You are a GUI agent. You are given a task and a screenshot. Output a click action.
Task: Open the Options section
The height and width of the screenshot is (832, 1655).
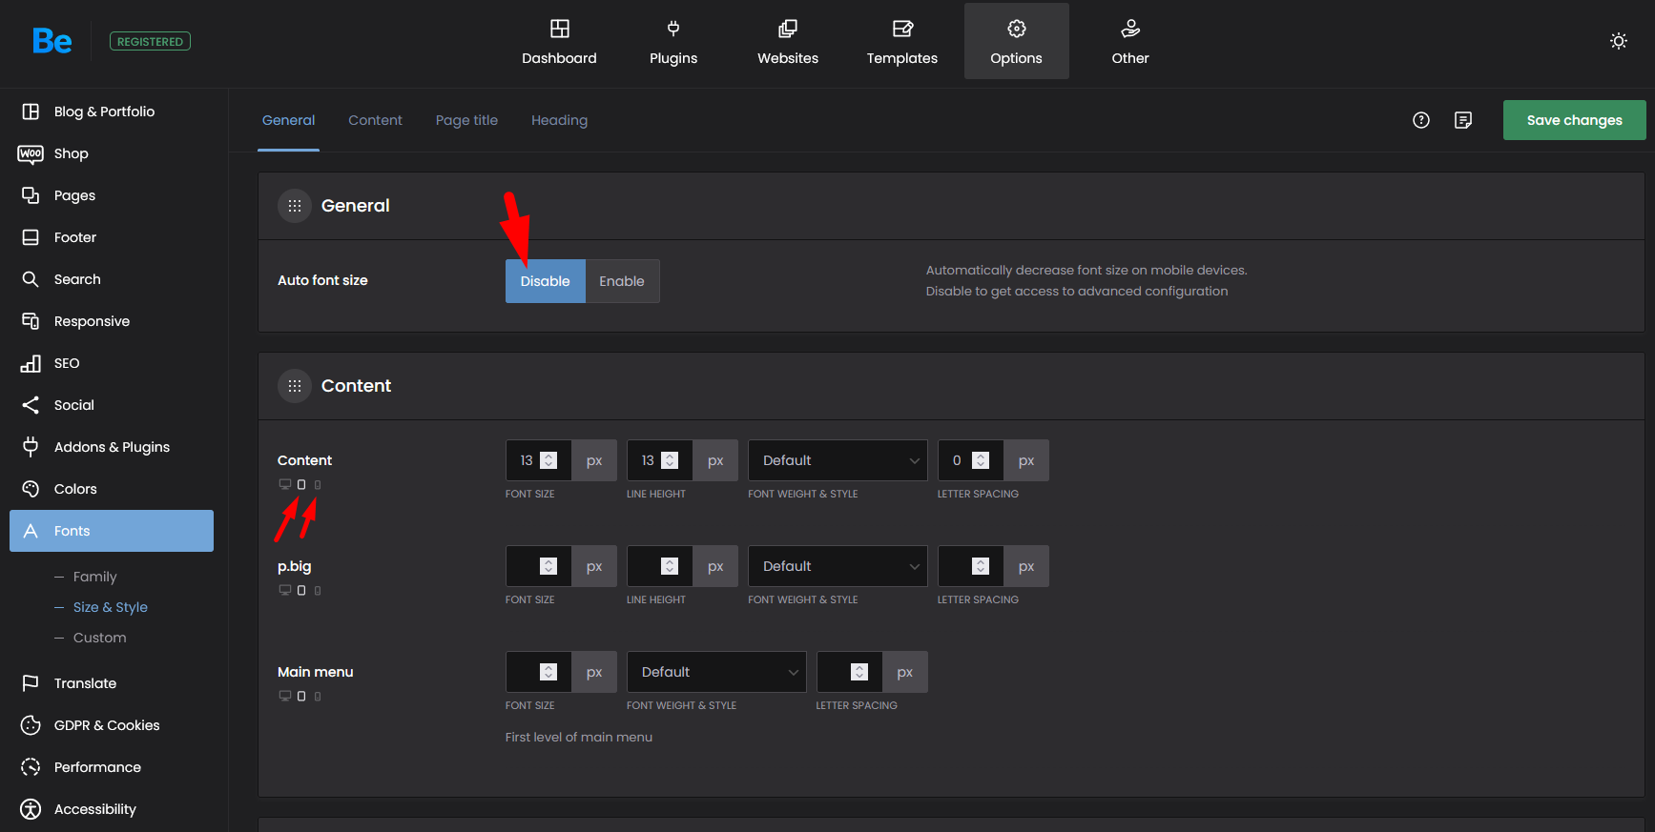(1017, 42)
